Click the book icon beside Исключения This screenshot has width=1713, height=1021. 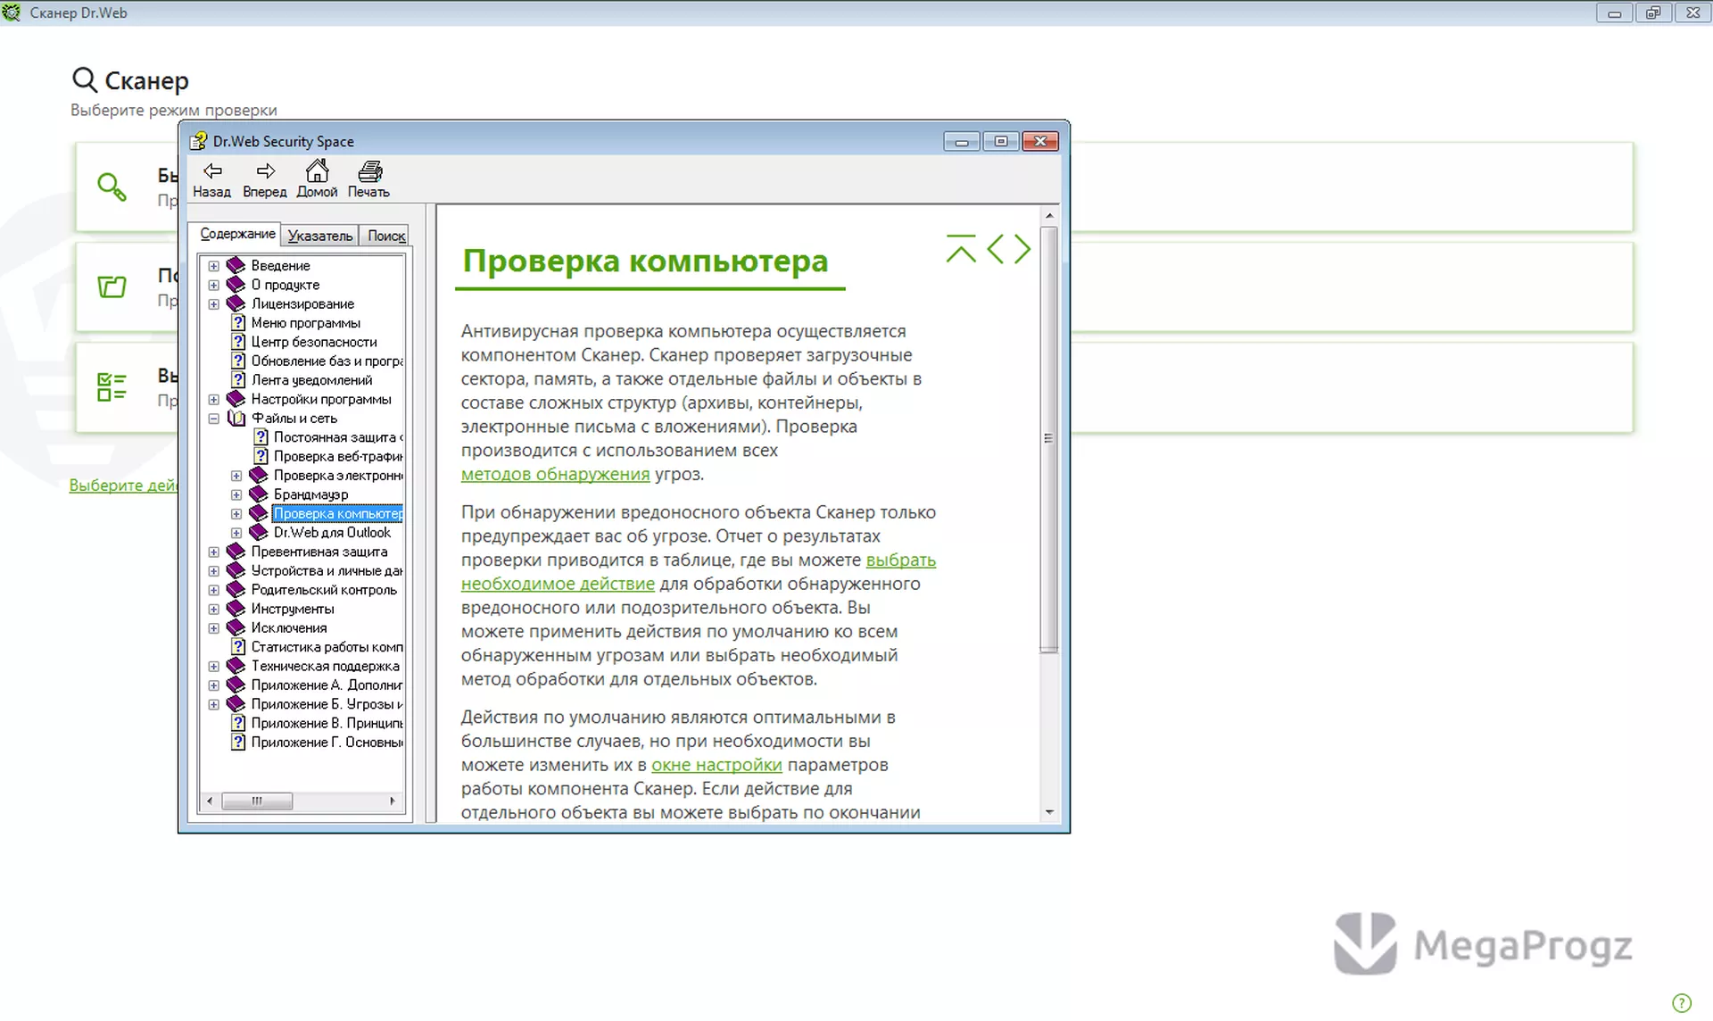(x=236, y=628)
